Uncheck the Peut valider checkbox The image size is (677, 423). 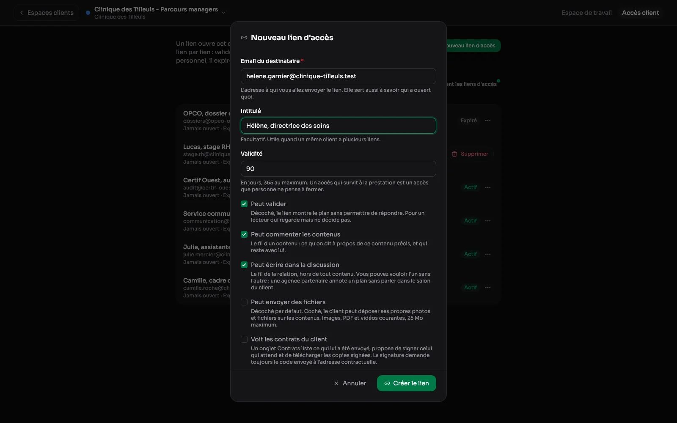[244, 204]
